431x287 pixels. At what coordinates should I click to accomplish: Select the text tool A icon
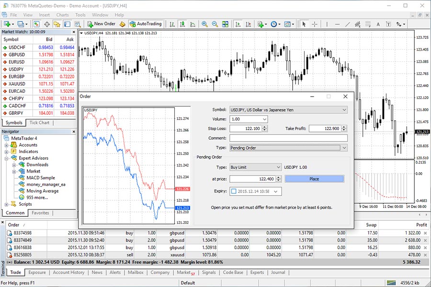point(378,24)
